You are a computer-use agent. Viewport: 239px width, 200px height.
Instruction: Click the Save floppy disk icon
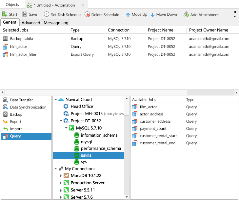click(x=24, y=14)
